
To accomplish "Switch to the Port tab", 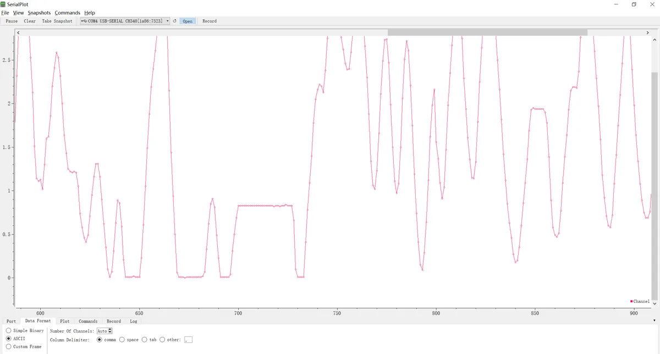I will 11,321.
